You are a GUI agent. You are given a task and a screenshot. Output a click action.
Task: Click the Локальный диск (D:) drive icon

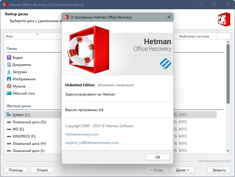[x=9, y=122]
